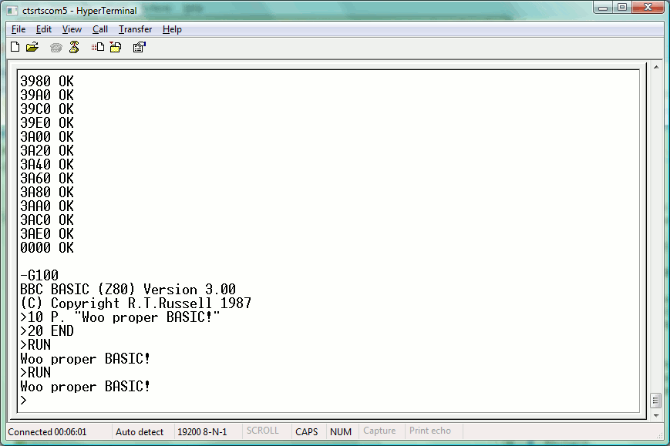Viewport: 670px width, 446px height.
Task: Click the Auto detect status entry
Action: pos(140,431)
